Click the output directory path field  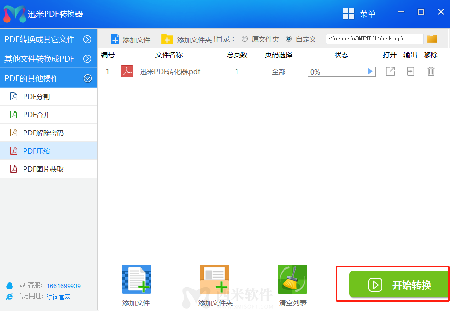tap(374, 39)
